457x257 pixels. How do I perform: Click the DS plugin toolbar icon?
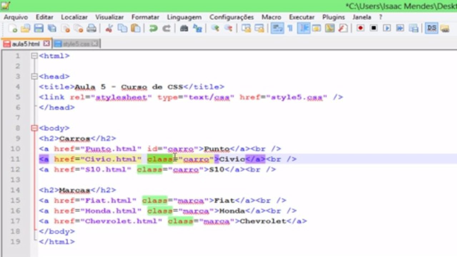(432, 28)
